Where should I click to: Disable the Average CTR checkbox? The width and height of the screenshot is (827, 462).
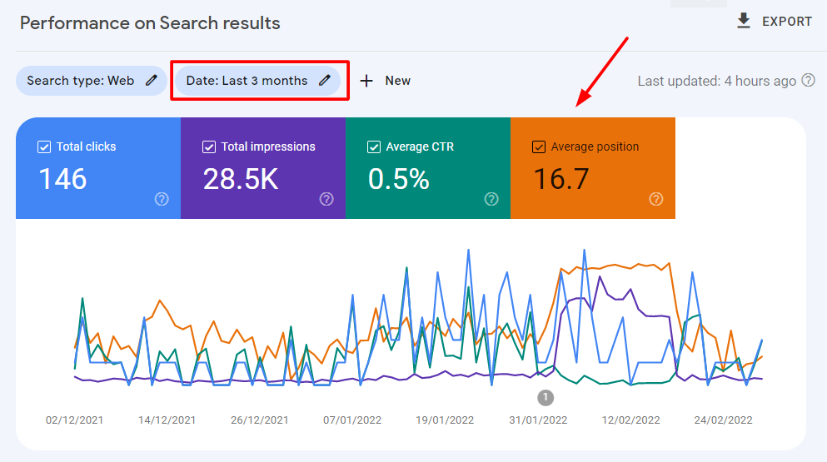[x=374, y=147]
